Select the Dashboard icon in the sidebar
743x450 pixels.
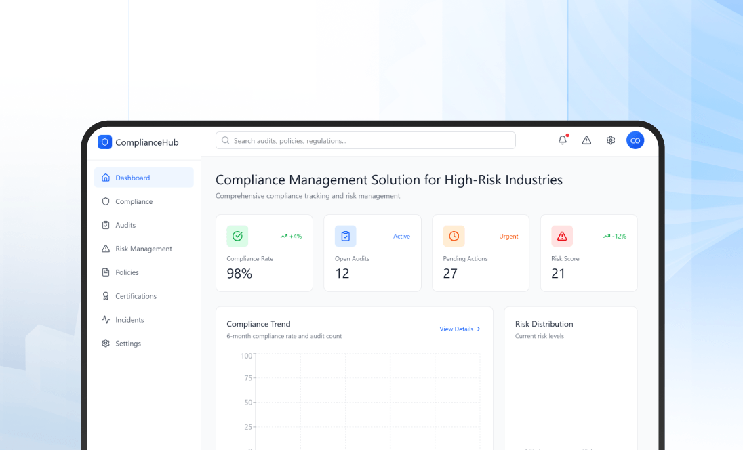coord(105,177)
